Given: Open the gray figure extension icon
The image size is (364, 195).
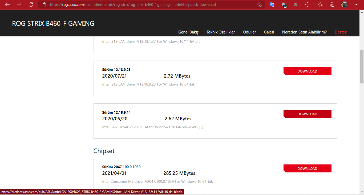Looking at the screenshot, I should click(x=296, y=5).
